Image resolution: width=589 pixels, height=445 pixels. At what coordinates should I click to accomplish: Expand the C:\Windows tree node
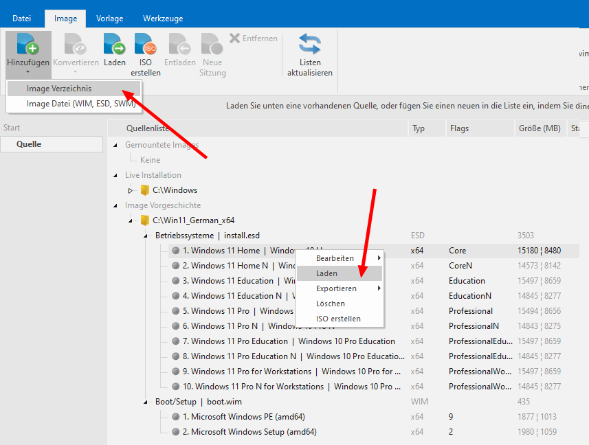[131, 191]
